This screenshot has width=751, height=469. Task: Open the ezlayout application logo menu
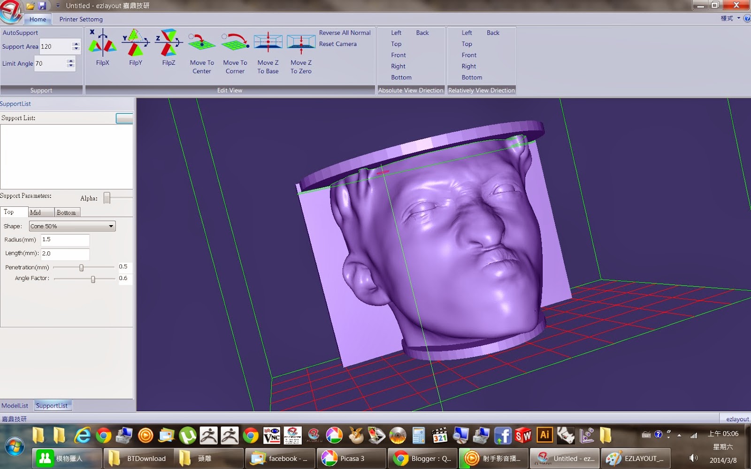[x=10, y=11]
